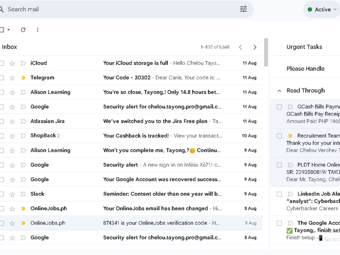The height and width of the screenshot is (255, 340).
Task: Mark Slack email as important
Action: 23,194
